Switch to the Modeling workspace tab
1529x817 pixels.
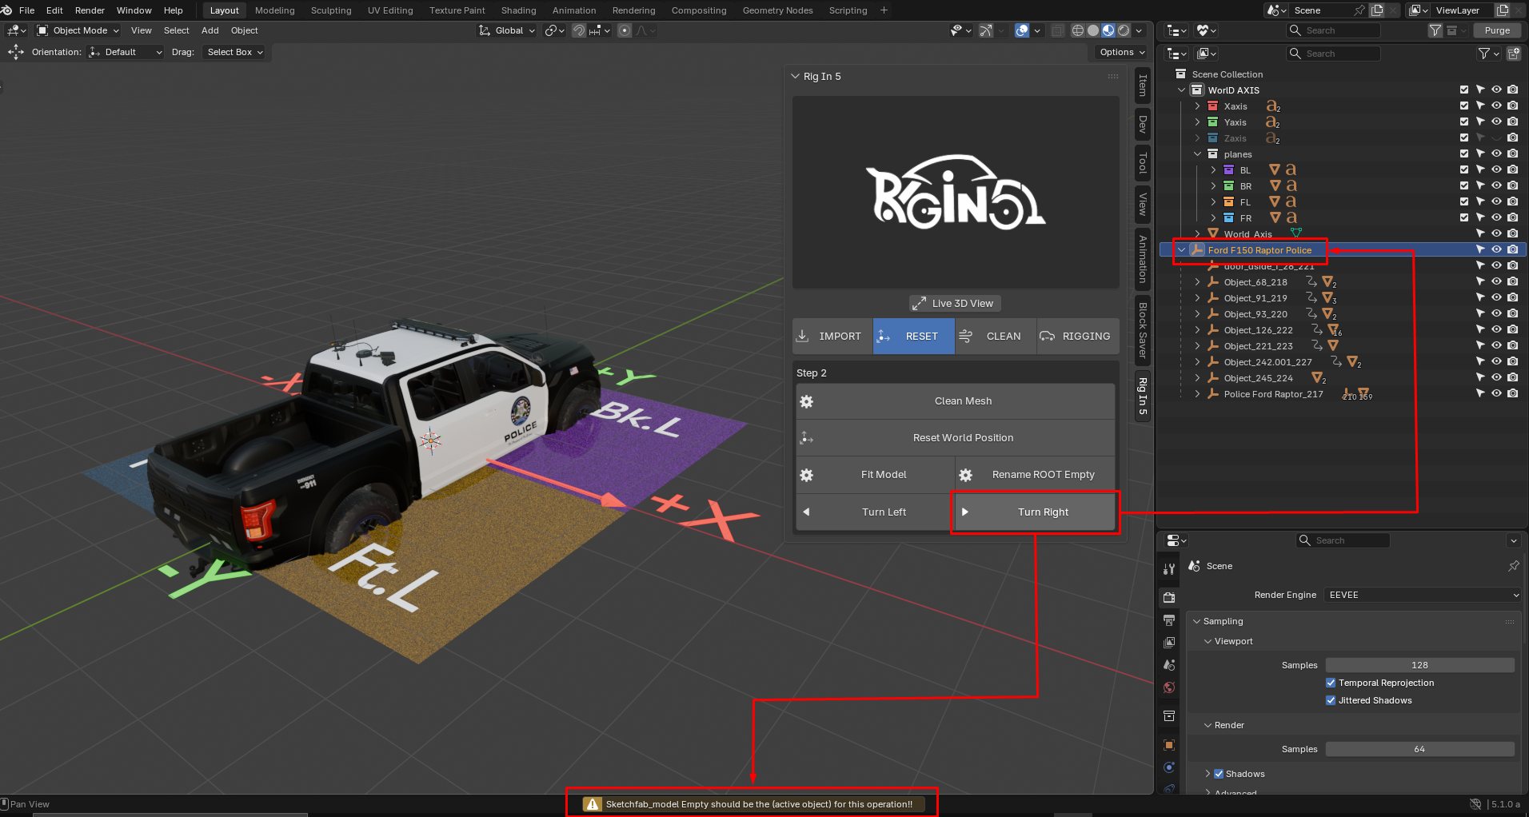click(x=275, y=10)
